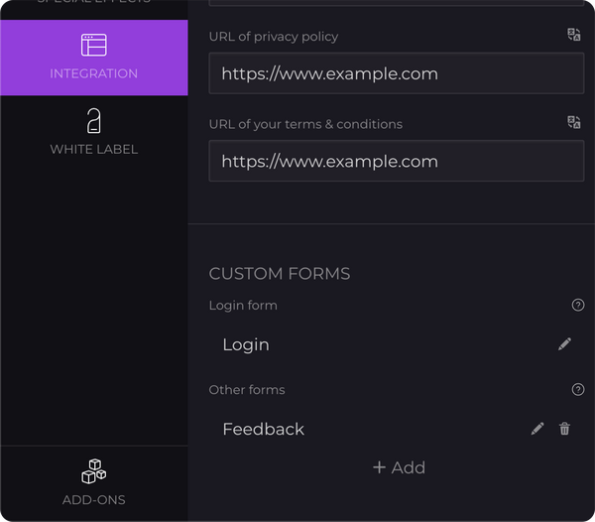Focus the privacy policy URL field
595x522 pixels.
coord(397,73)
